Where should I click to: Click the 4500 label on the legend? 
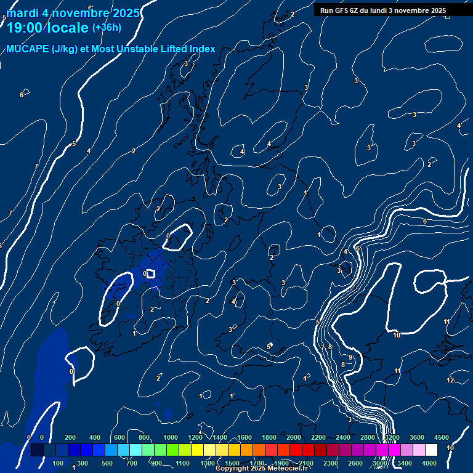442,437
